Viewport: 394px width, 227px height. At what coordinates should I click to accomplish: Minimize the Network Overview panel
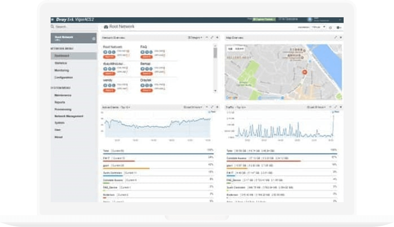pyautogui.click(x=207, y=37)
